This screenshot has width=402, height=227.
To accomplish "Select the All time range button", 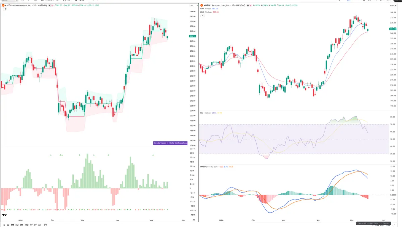I will (x=40, y=225).
